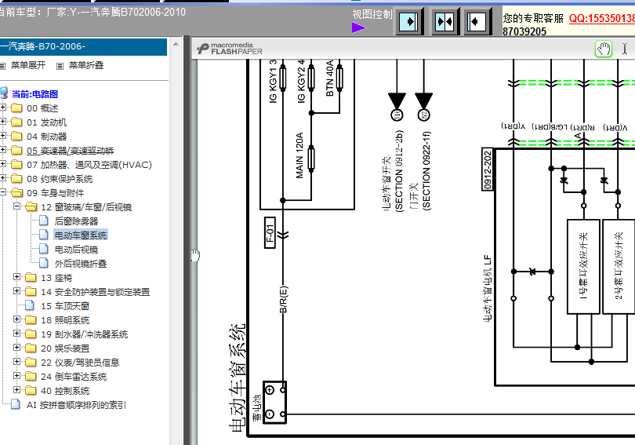Click the page icon beside 后窗除雾器

44,221
